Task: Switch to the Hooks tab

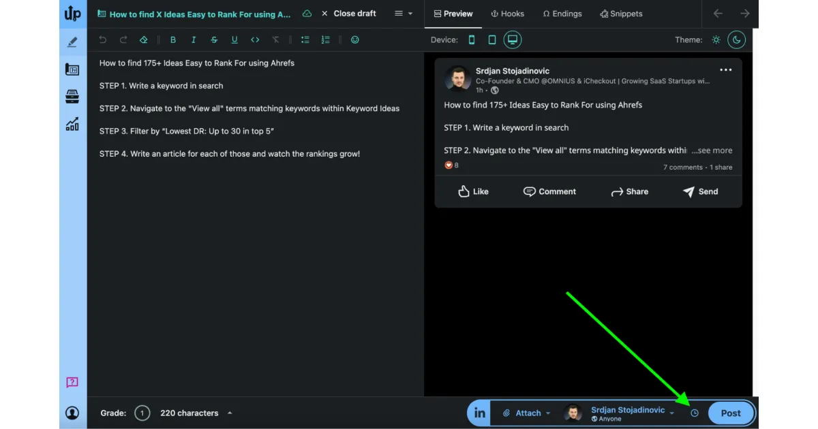Action: (x=507, y=14)
